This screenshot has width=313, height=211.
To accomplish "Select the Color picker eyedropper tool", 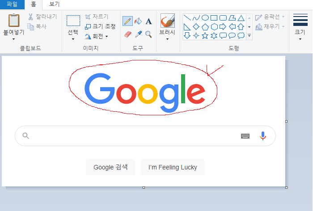I will tap(138, 34).
